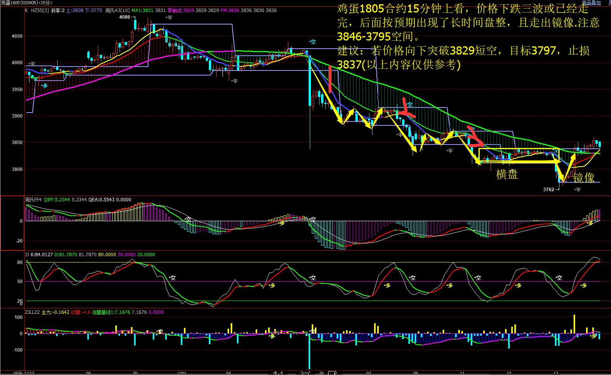Click the 周氏FF4 indicator panel name
The width and height of the screenshot is (611, 375).
(34, 200)
